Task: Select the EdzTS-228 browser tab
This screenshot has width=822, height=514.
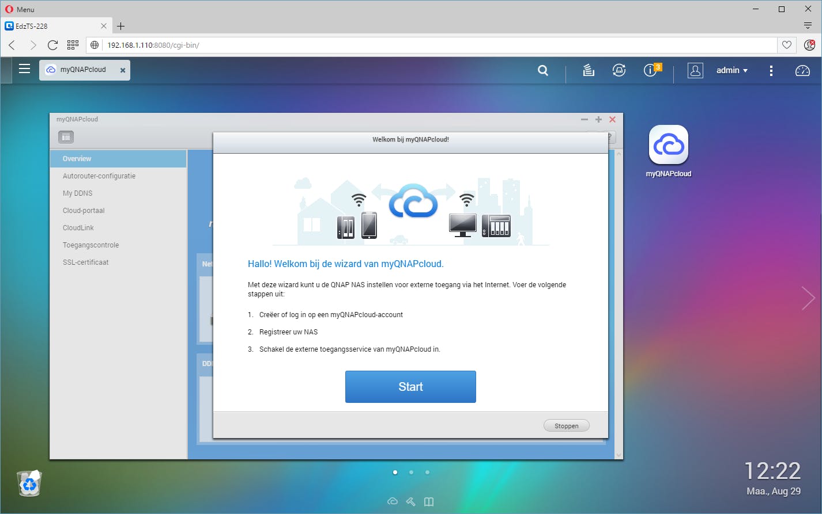Action: click(x=56, y=26)
